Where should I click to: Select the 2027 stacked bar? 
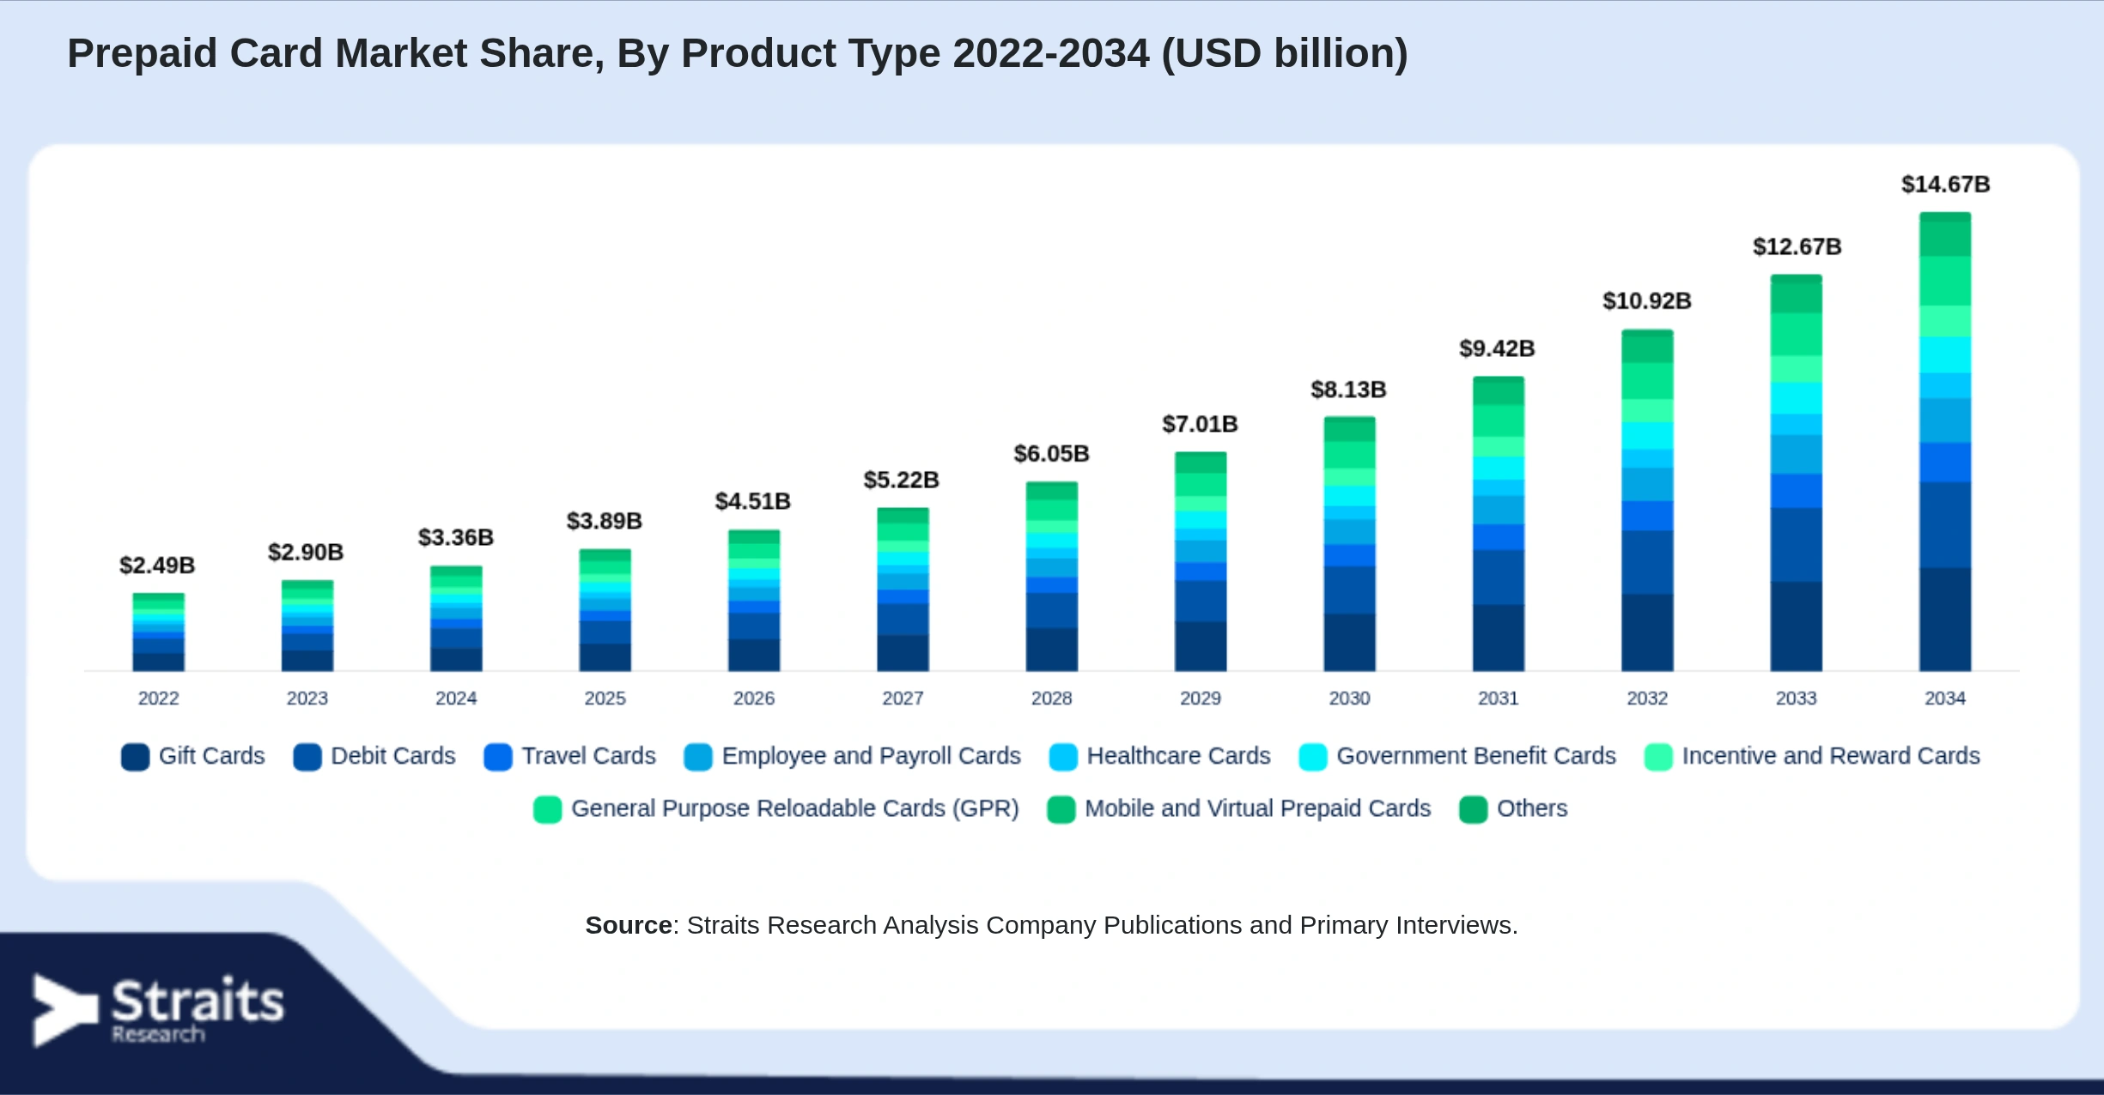903,590
